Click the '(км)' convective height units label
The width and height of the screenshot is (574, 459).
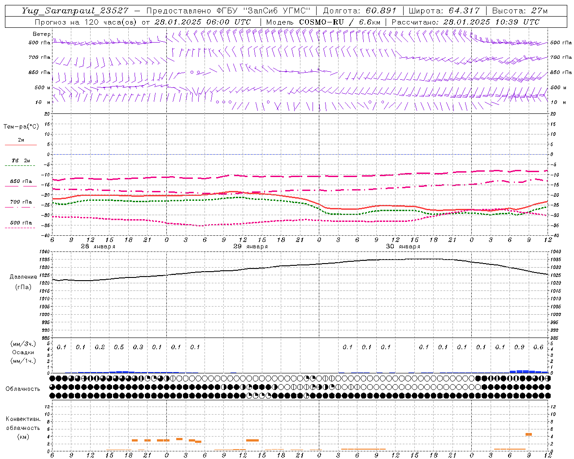coord(23,437)
